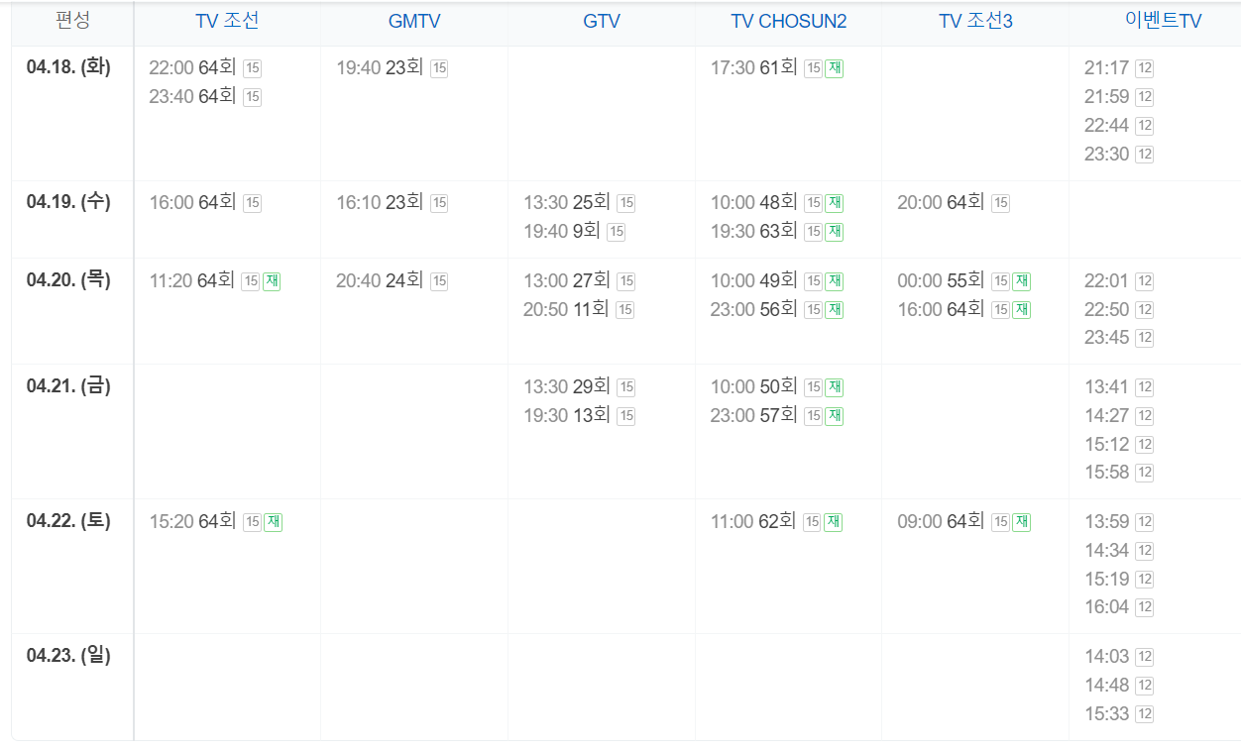1241x749 pixels.
Task: Open the TV 조선3 channel header link
Action: point(975,21)
